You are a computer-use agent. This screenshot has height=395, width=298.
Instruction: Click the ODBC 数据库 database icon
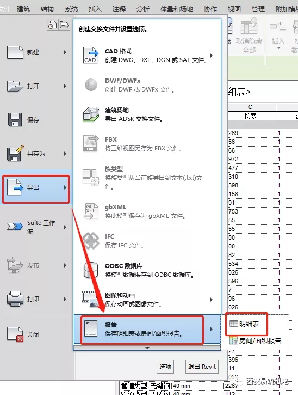click(x=90, y=270)
